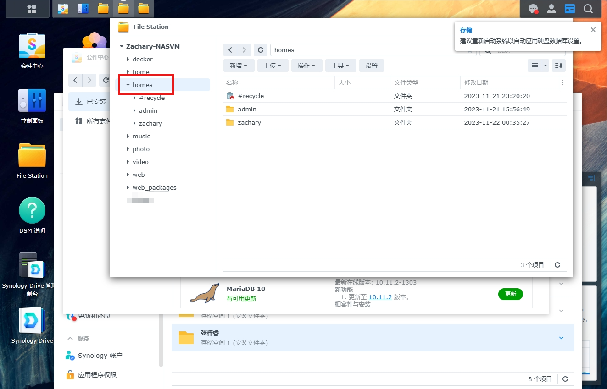This screenshot has height=389, width=607.
Task: Go forward in the 套件中心 window
Action: pyautogui.click(x=89, y=80)
